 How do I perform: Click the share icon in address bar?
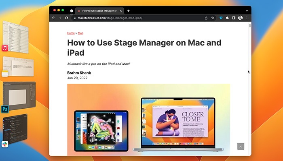click(206, 18)
